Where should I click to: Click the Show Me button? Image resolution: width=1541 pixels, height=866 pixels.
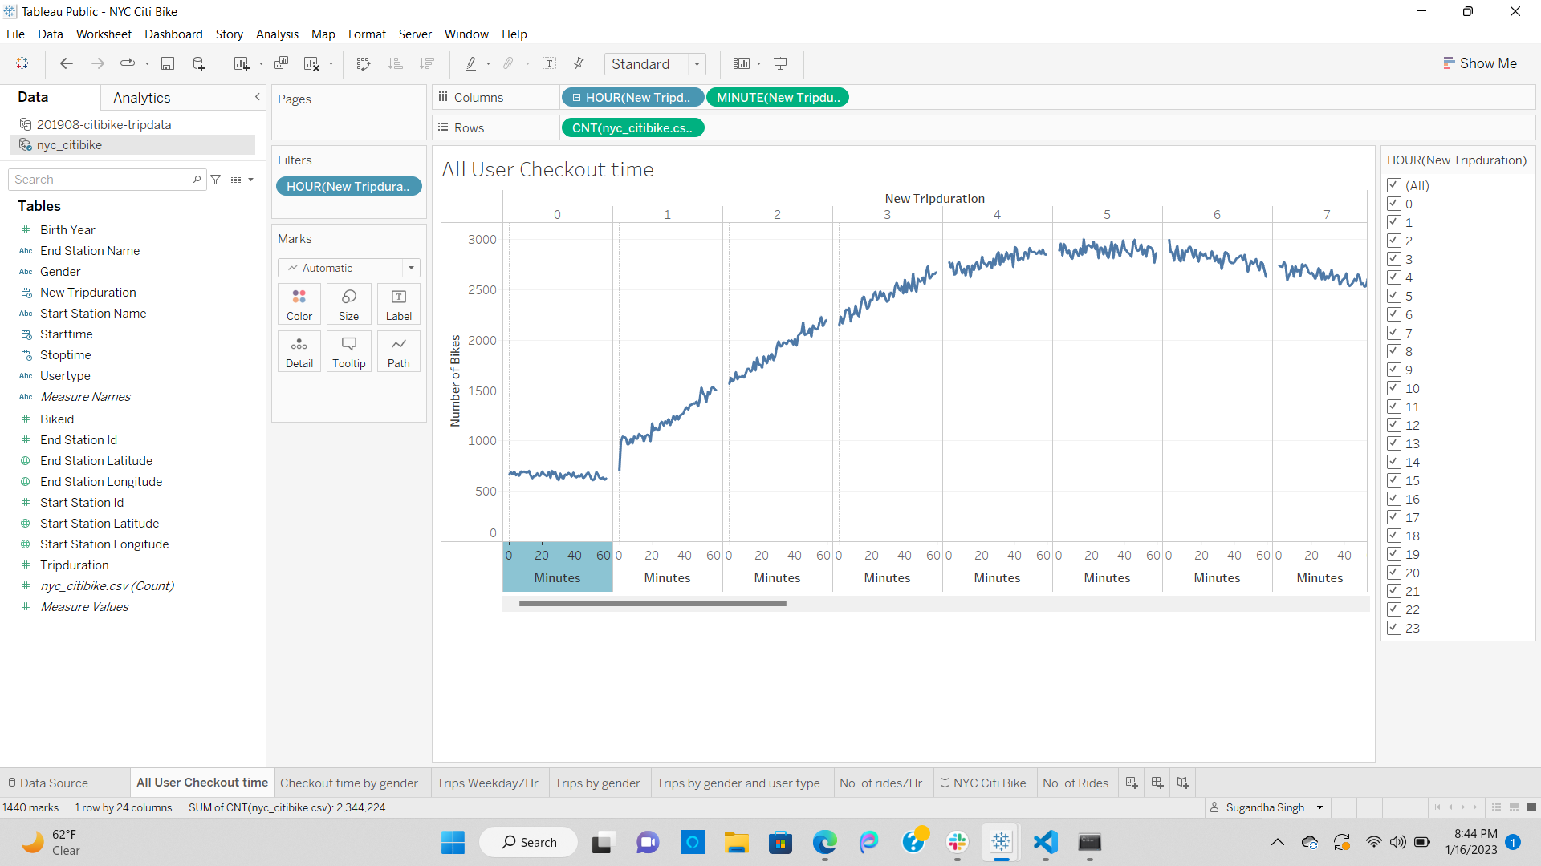point(1479,63)
